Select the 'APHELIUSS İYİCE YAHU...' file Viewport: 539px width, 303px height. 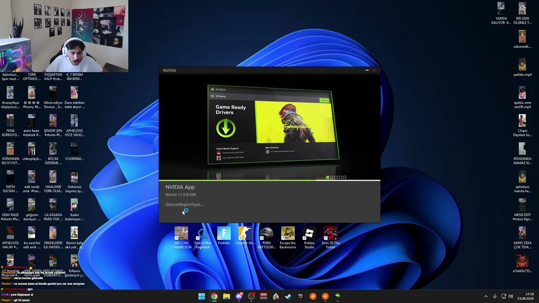[x=75, y=125]
